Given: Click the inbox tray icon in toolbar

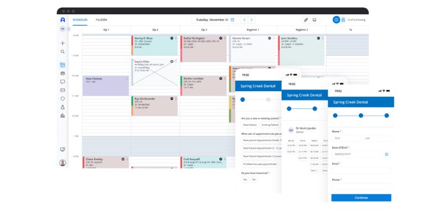Looking at the screenshot, I should click(x=314, y=20).
